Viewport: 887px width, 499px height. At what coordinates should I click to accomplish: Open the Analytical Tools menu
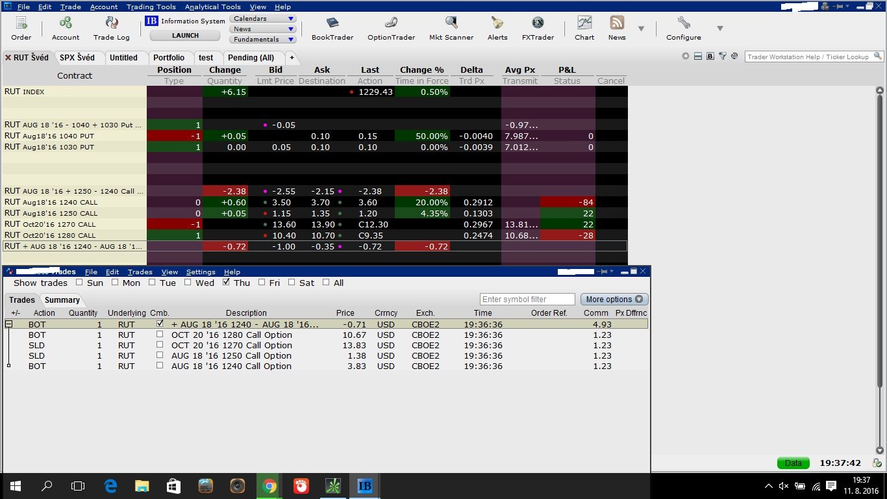point(213,6)
